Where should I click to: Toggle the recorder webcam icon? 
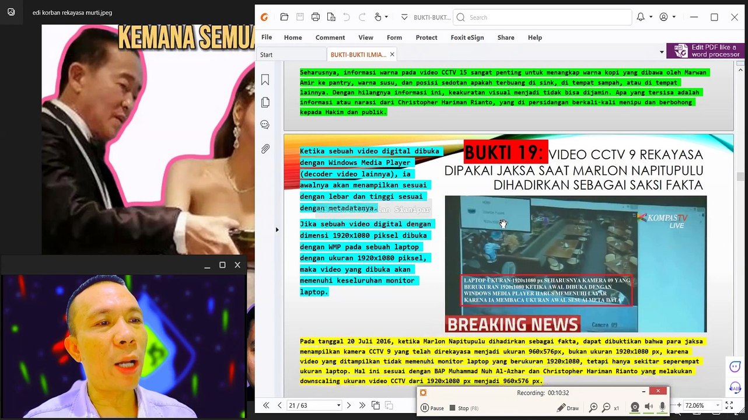click(635, 407)
